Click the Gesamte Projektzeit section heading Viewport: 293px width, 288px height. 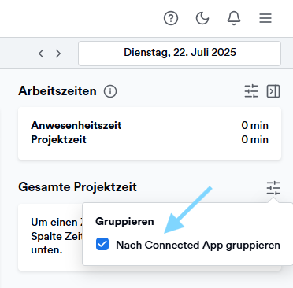78,187
